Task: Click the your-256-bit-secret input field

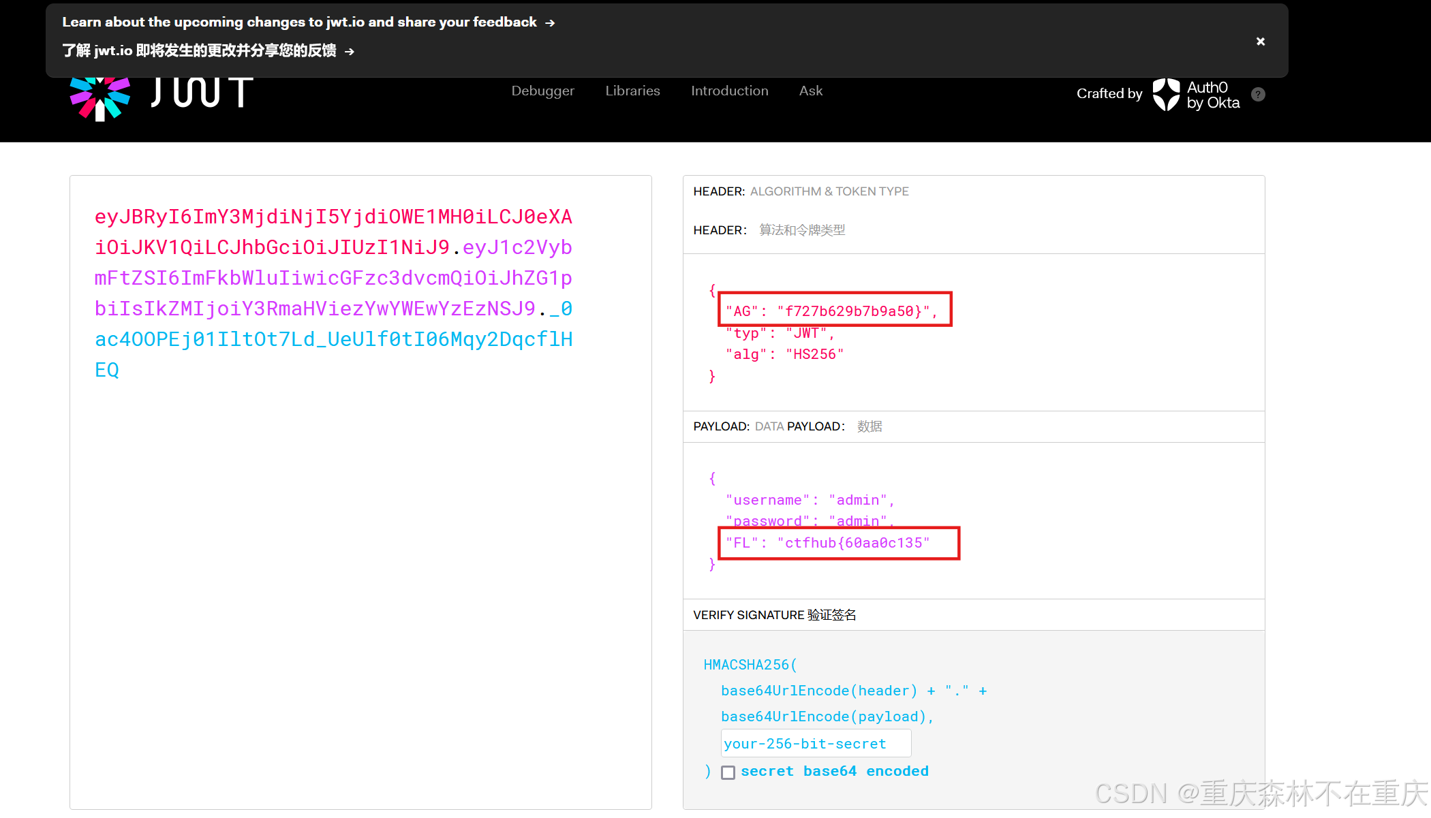Action: pyautogui.click(x=815, y=744)
